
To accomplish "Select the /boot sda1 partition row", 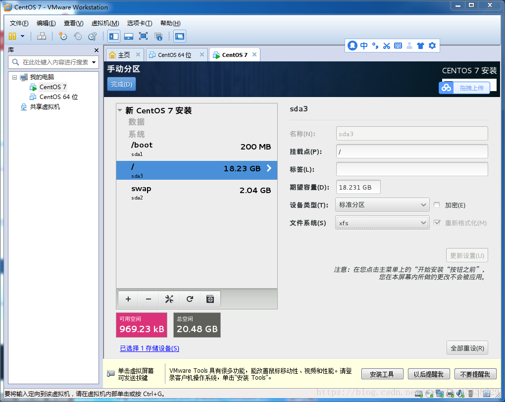I will pyautogui.click(x=197, y=149).
